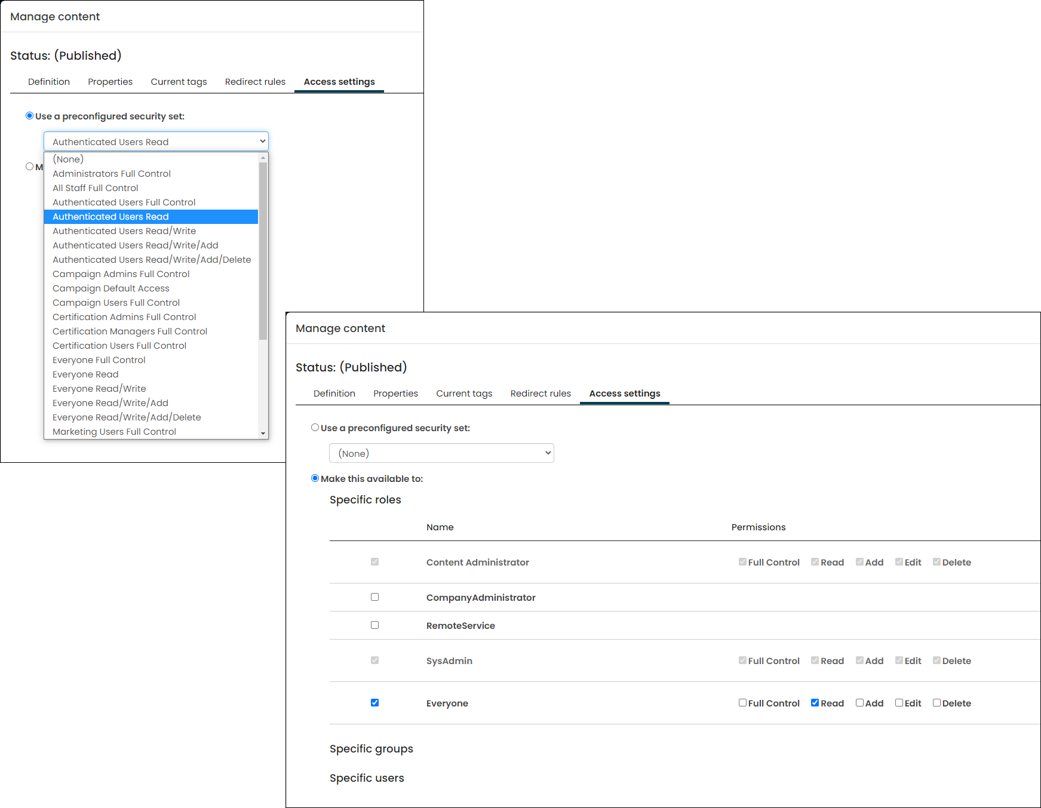Choose 'Authenticated Users Read/Write/Add' option
Screen dimensions: 1041x808
point(151,245)
